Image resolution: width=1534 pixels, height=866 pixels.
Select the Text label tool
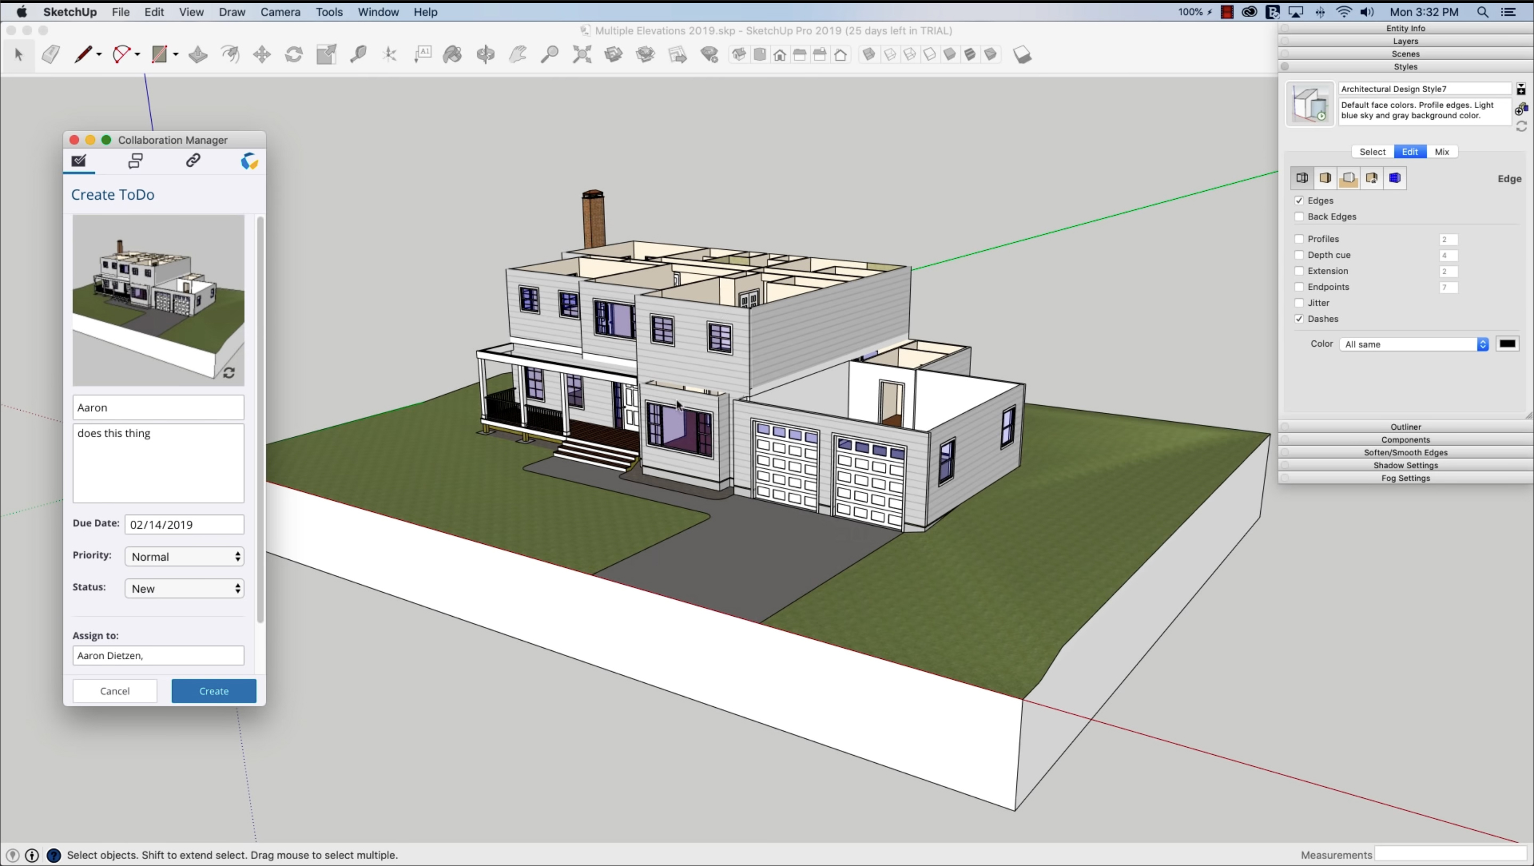pos(423,55)
